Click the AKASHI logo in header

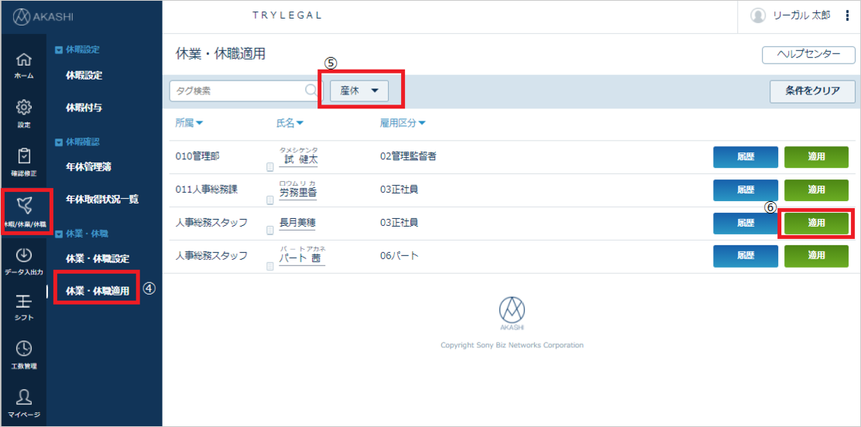pos(43,16)
